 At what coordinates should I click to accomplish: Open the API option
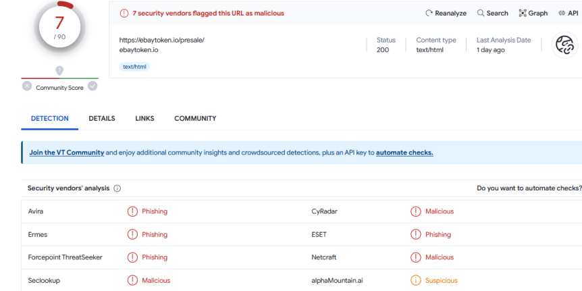[x=568, y=14]
